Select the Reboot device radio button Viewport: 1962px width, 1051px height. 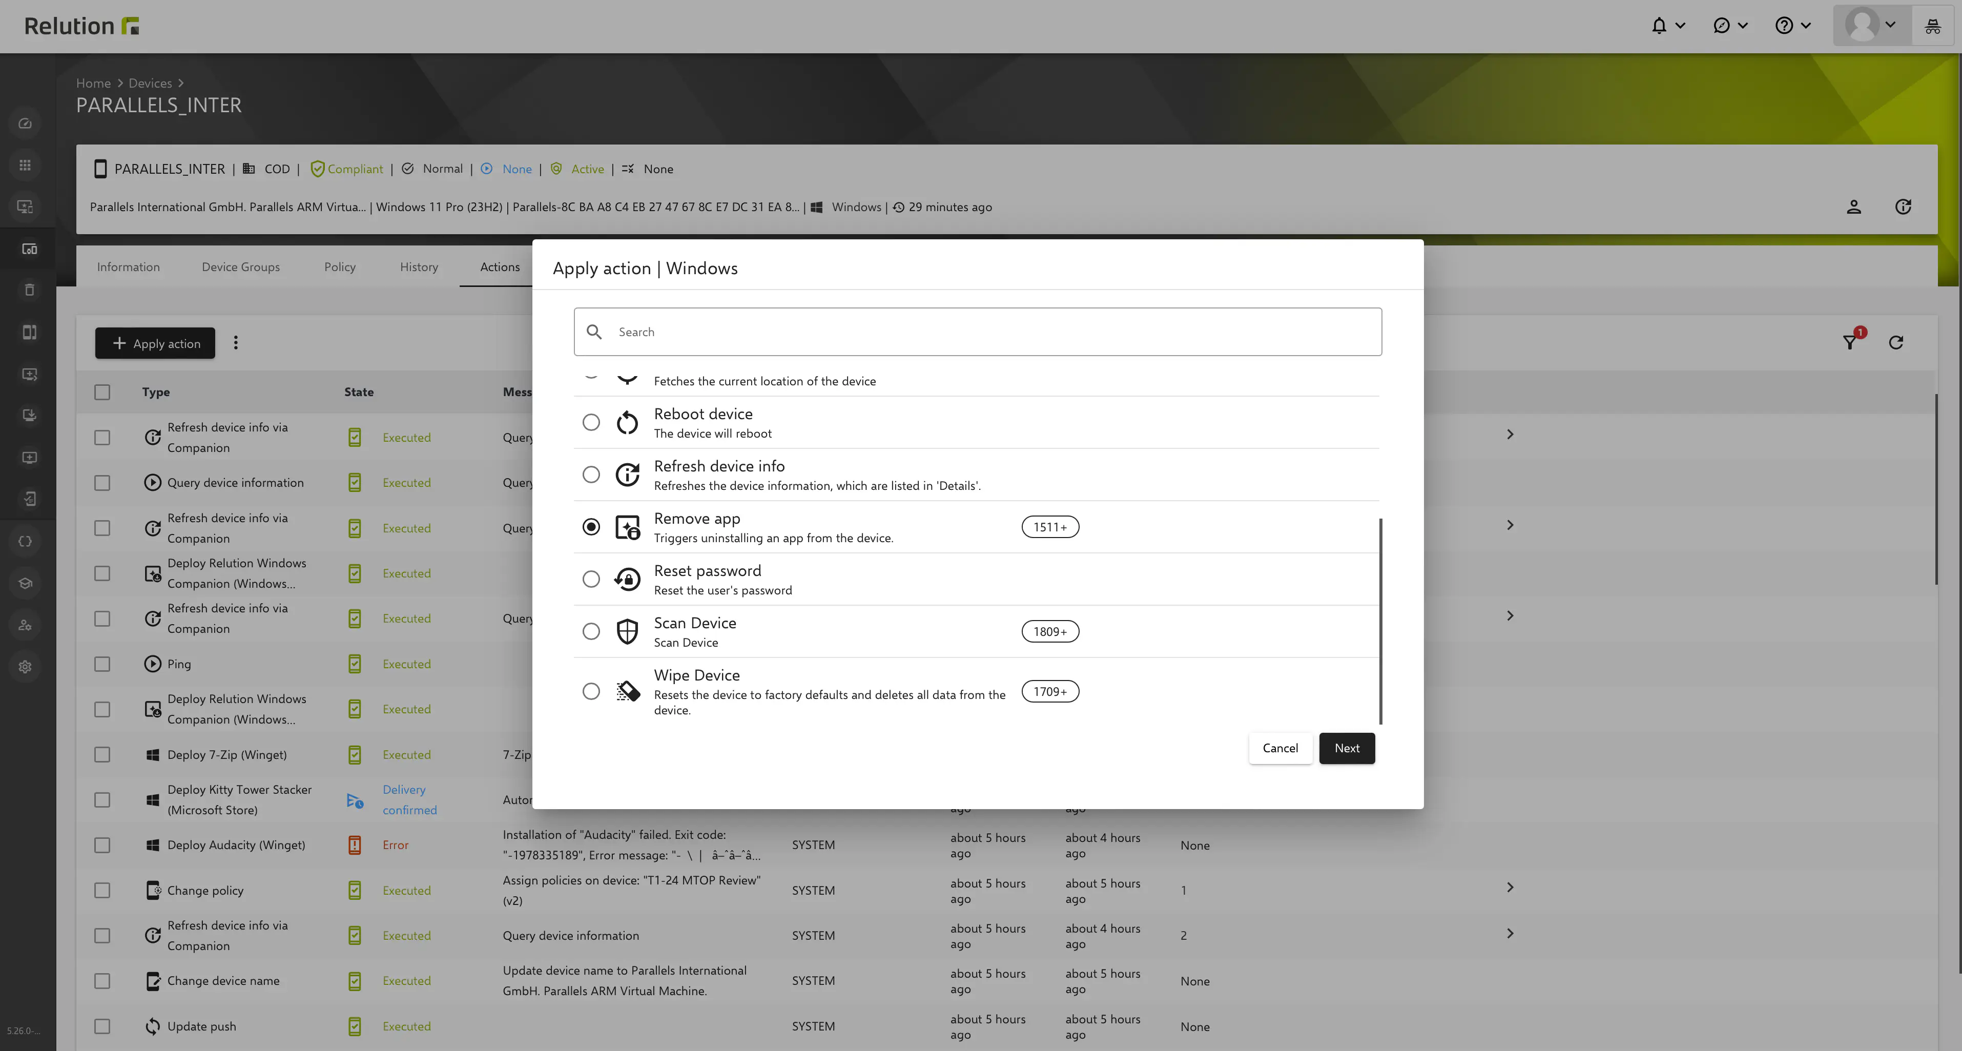click(591, 423)
